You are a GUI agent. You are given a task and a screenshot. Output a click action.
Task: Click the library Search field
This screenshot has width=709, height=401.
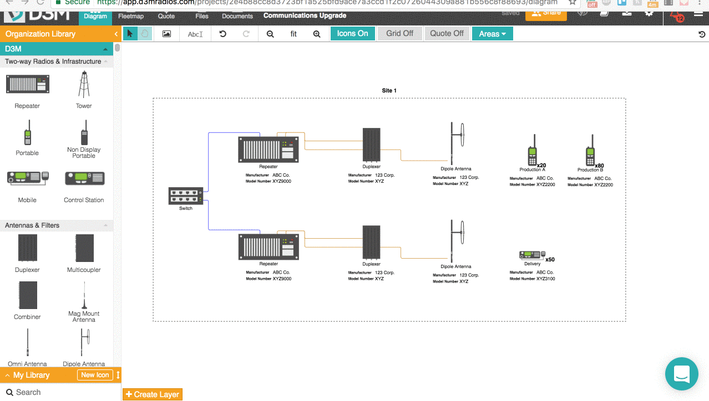tap(33, 392)
